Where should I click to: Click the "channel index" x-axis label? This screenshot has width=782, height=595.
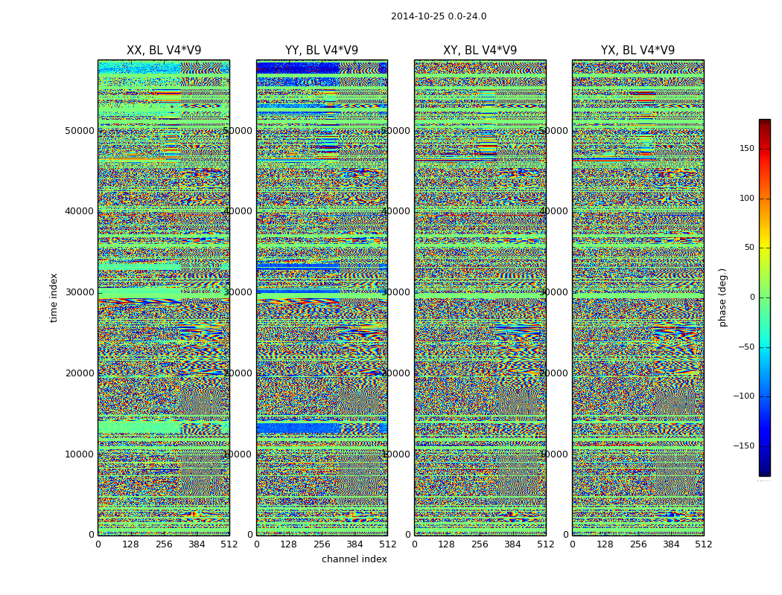pyautogui.click(x=354, y=559)
